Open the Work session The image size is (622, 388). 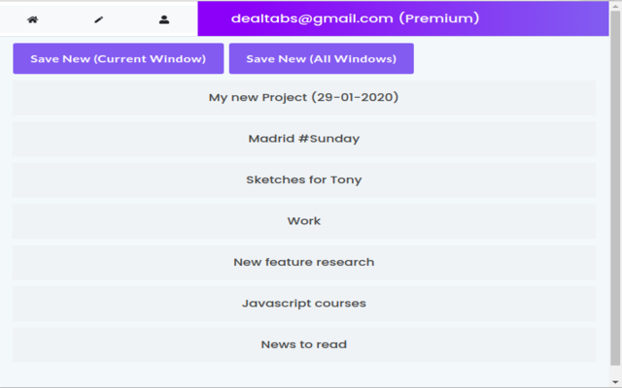(304, 221)
